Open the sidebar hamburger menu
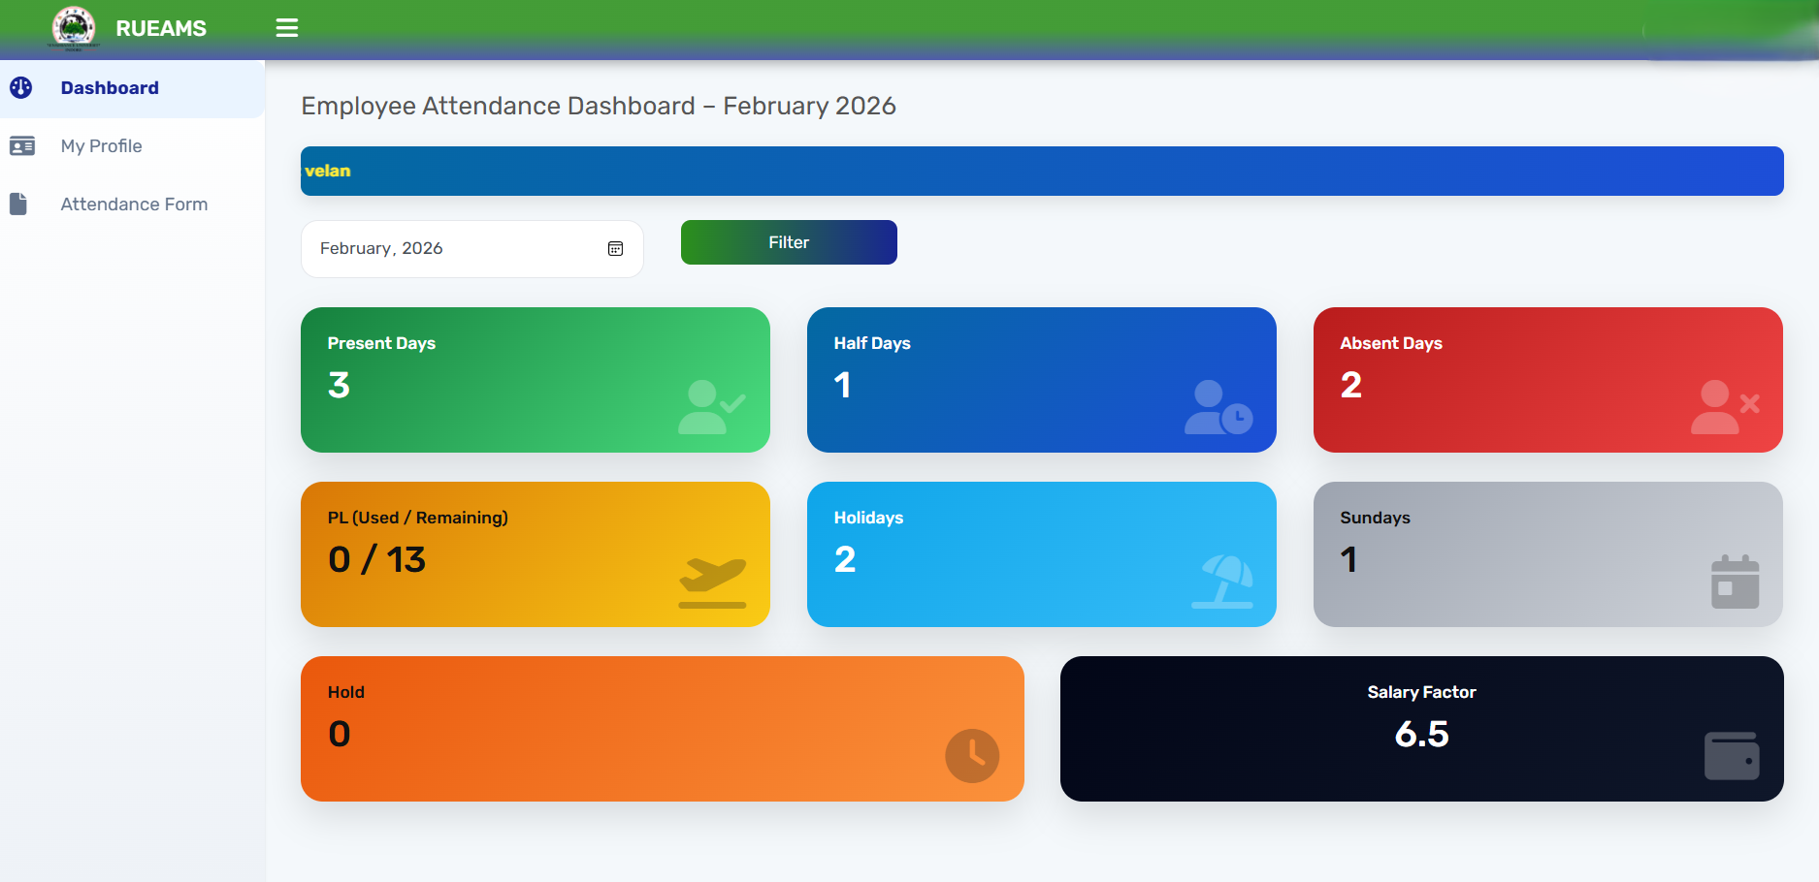This screenshot has height=882, width=1819. pos(286,27)
